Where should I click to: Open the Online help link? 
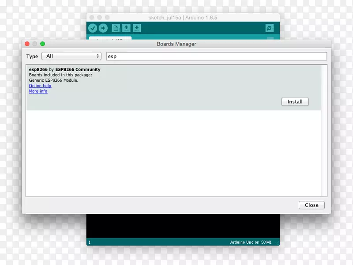tap(40, 86)
